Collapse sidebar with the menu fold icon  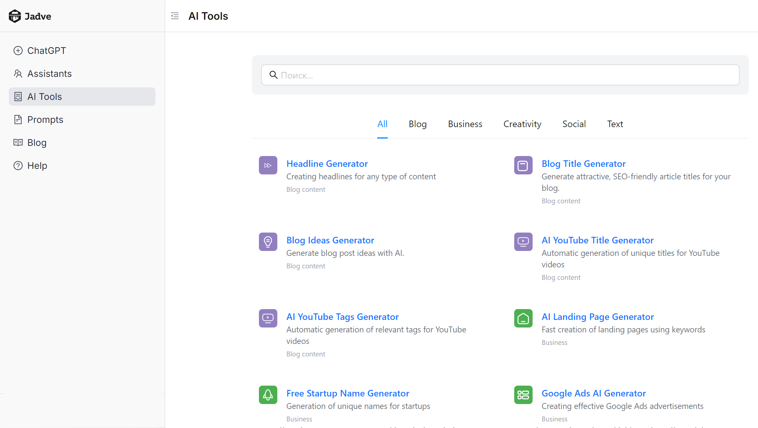pyautogui.click(x=175, y=16)
